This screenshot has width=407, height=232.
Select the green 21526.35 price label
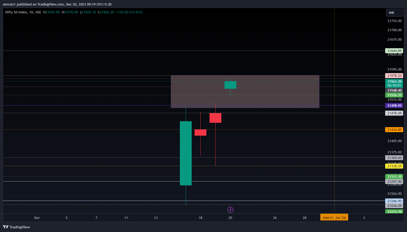point(394,95)
